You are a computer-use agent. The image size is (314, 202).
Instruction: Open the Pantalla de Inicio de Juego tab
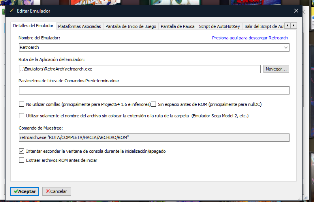click(x=131, y=26)
